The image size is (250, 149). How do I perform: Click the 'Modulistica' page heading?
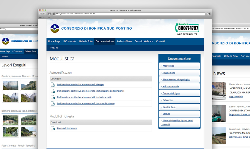click(62, 59)
